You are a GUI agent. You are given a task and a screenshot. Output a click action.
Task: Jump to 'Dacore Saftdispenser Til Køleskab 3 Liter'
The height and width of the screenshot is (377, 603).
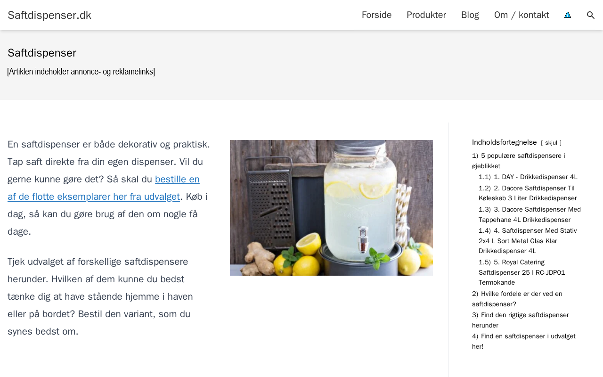coord(528,193)
